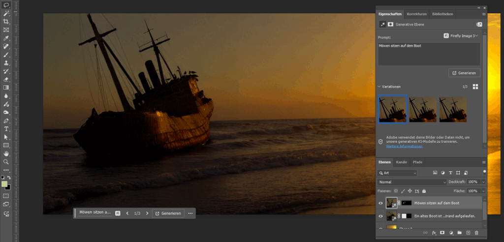Open the Firefly Image 3 model dropdown

pyautogui.click(x=461, y=36)
